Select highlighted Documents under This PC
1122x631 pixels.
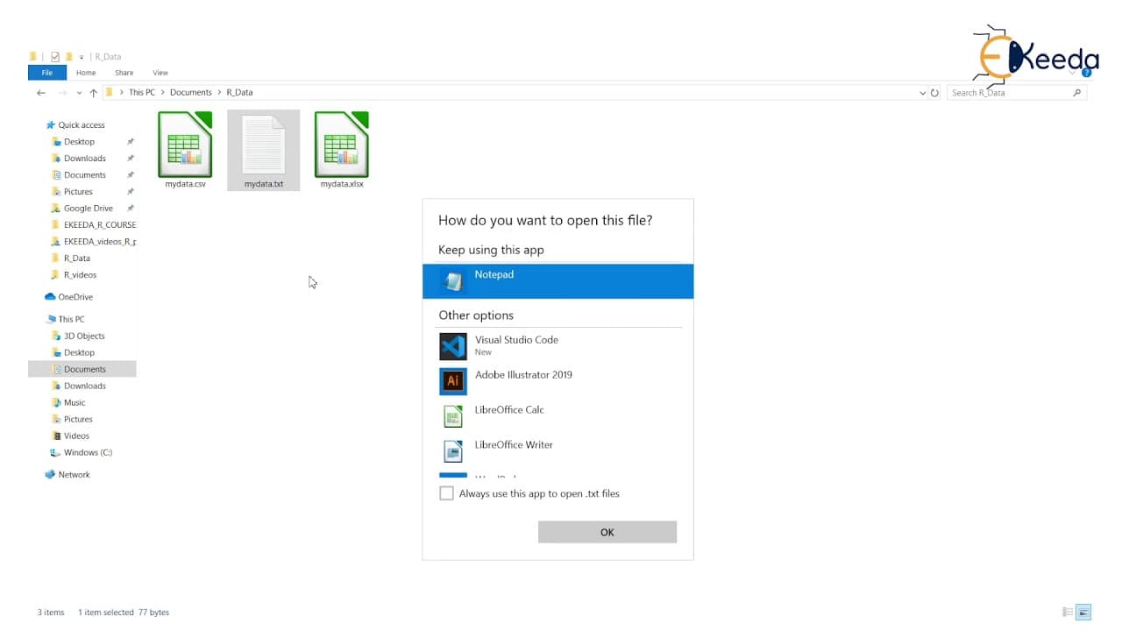pos(82,370)
